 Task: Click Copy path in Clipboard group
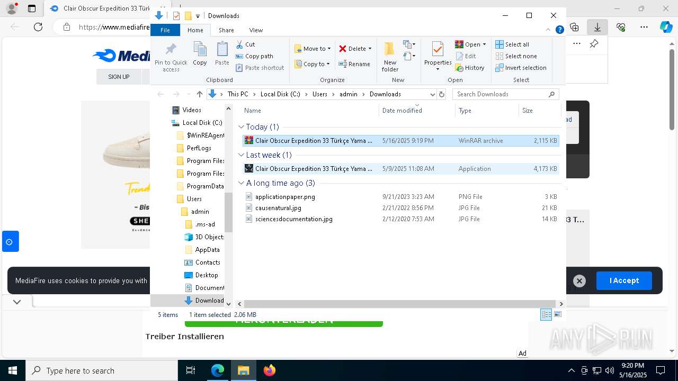(254, 56)
